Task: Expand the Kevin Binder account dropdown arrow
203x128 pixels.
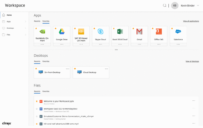Action: (x=198, y=5)
